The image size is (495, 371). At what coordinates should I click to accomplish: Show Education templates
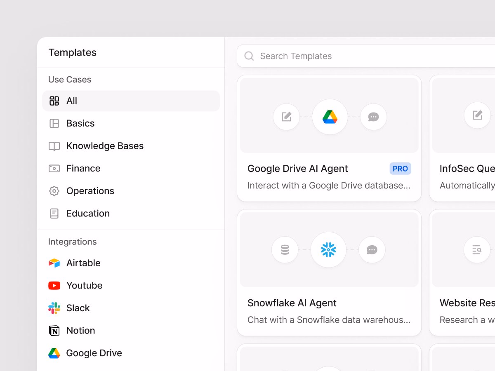tap(131, 214)
